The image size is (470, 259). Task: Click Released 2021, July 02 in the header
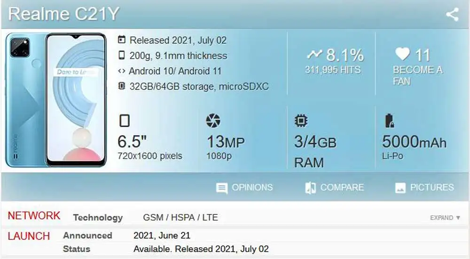click(x=178, y=40)
